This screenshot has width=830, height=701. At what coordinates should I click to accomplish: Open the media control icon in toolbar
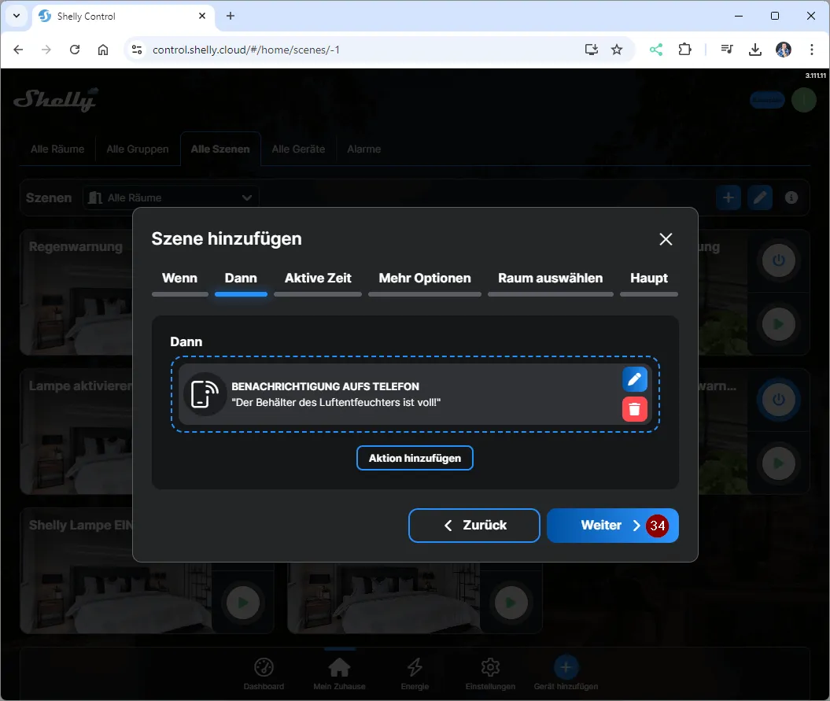727,50
